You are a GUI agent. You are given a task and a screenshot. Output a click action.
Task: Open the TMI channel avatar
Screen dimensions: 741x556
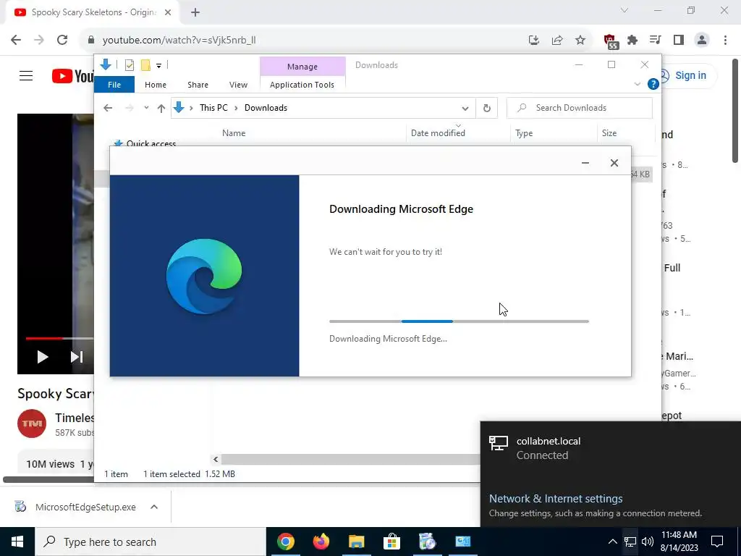pos(32,423)
